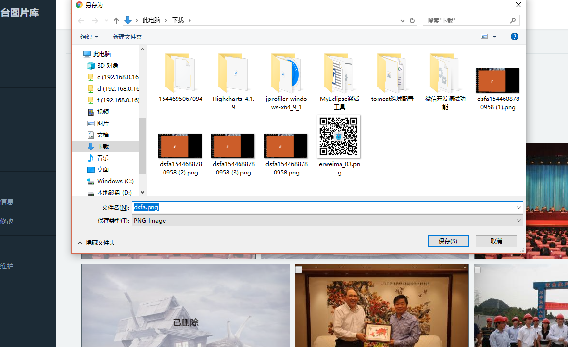Screen dimensions: 568x347
Task: Click navigation pane scroll down arrow
Action: click(142, 192)
